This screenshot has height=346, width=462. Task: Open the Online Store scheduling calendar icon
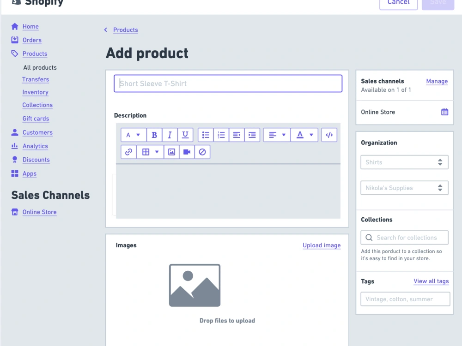click(x=443, y=112)
